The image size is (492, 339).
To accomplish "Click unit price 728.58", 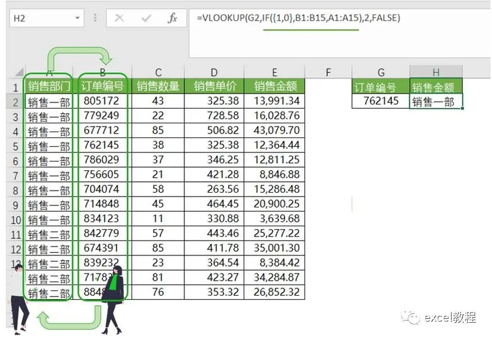I will click(214, 115).
